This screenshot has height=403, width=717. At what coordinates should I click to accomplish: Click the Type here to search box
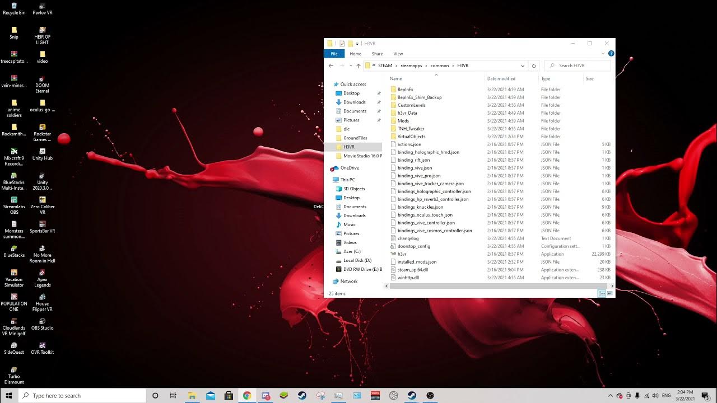click(x=82, y=395)
